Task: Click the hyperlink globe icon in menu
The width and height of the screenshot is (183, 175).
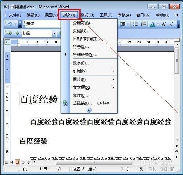Action: 65,103
